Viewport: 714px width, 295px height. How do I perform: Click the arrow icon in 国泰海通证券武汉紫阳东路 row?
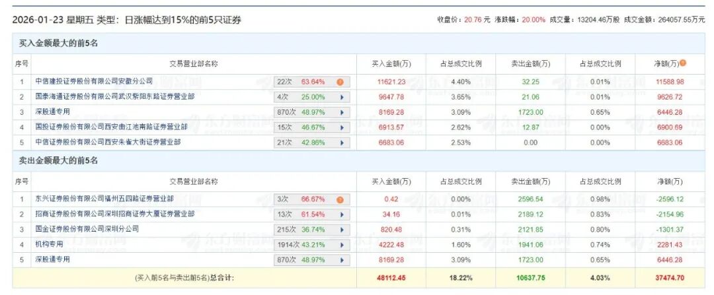pyautogui.click(x=342, y=98)
